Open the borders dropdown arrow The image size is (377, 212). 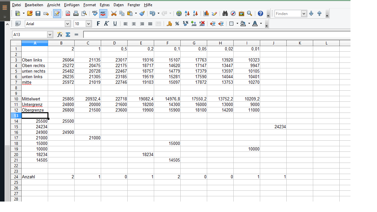237,24
